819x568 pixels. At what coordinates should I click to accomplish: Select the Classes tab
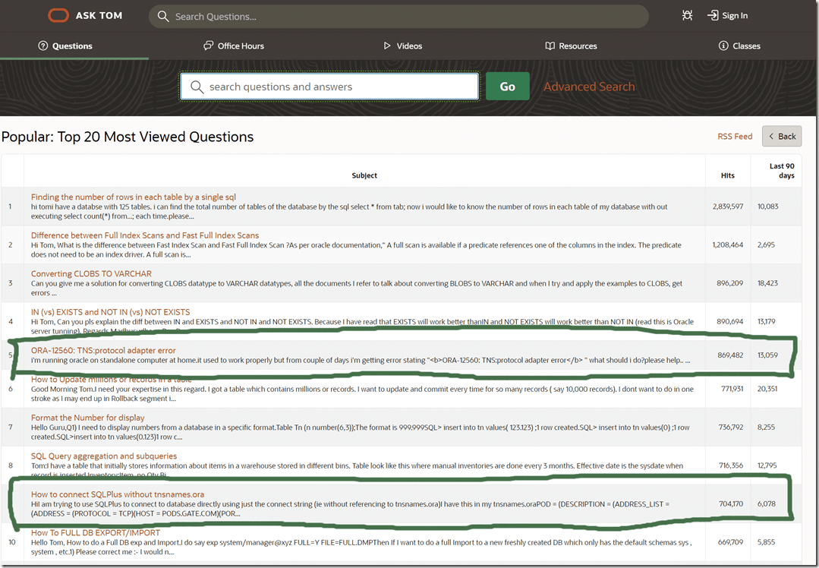coord(739,46)
